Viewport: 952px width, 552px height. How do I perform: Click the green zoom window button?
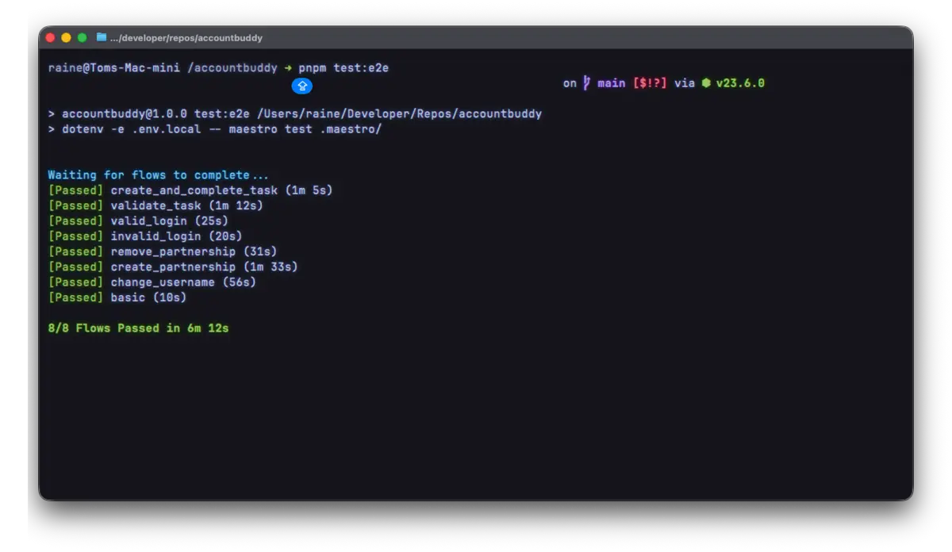coord(82,37)
